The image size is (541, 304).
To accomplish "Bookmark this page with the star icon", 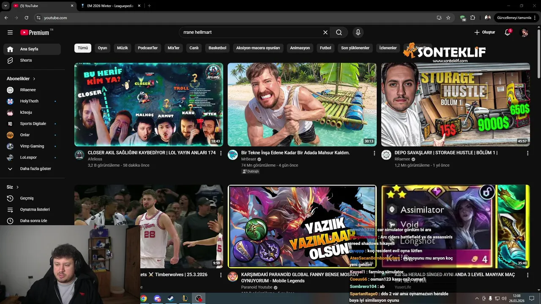I will [x=448, y=18].
